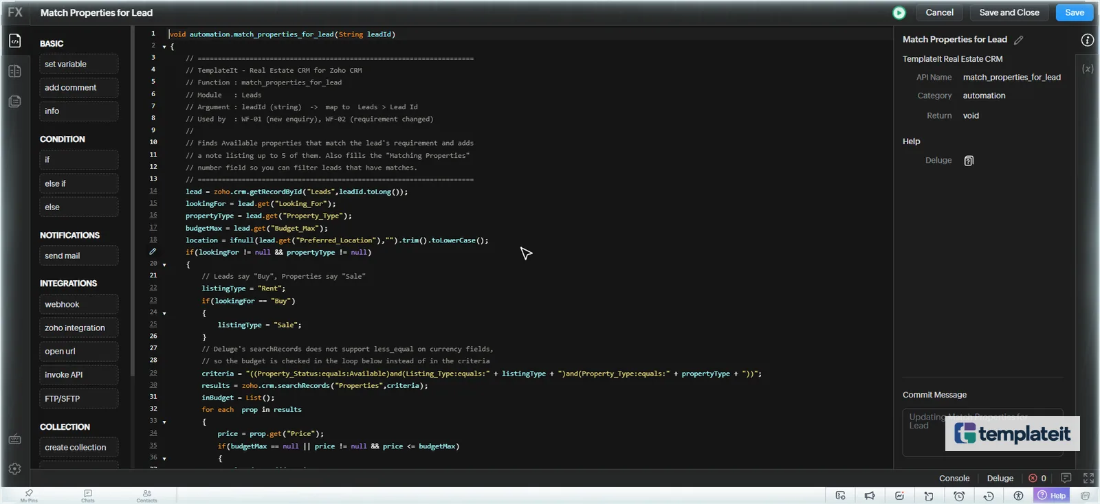The height and width of the screenshot is (504, 1100).
Task: Open My Pins in the bottom bar
Action: 29,496
